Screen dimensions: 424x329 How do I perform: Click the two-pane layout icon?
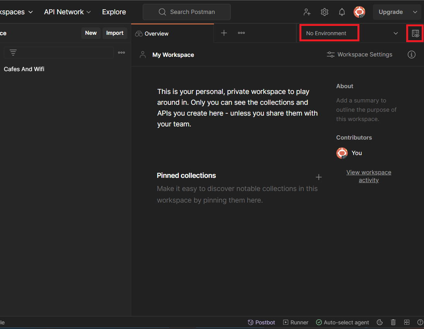coord(407,322)
